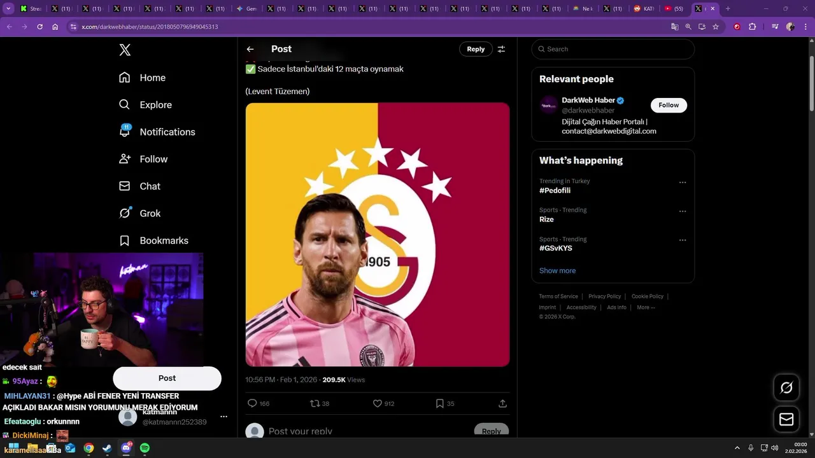This screenshot has height=458, width=815.
Task: Open the #GSvKYS trending topic
Action: point(556,248)
